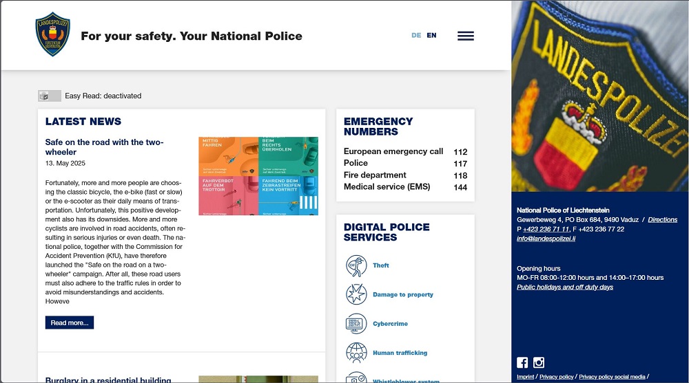Open the Privacy policy social media link
689x383 pixels.
point(612,377)
